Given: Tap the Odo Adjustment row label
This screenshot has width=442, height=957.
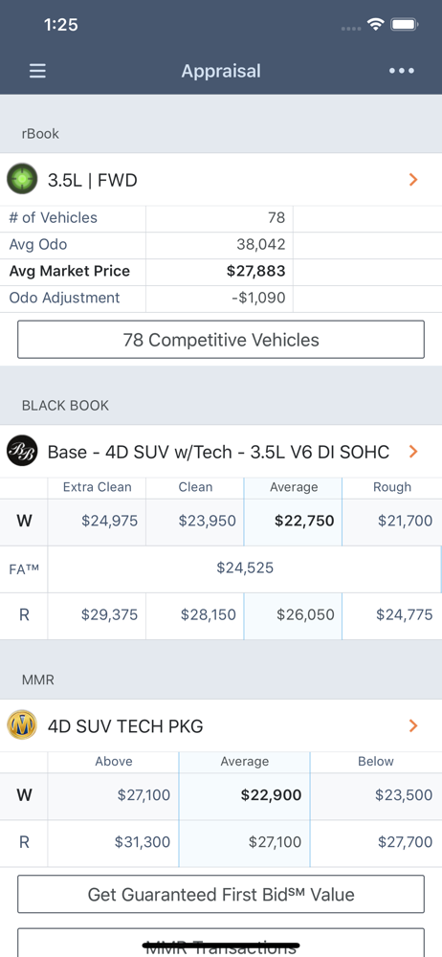Looking at the screenshot, I should pos(65,298).
